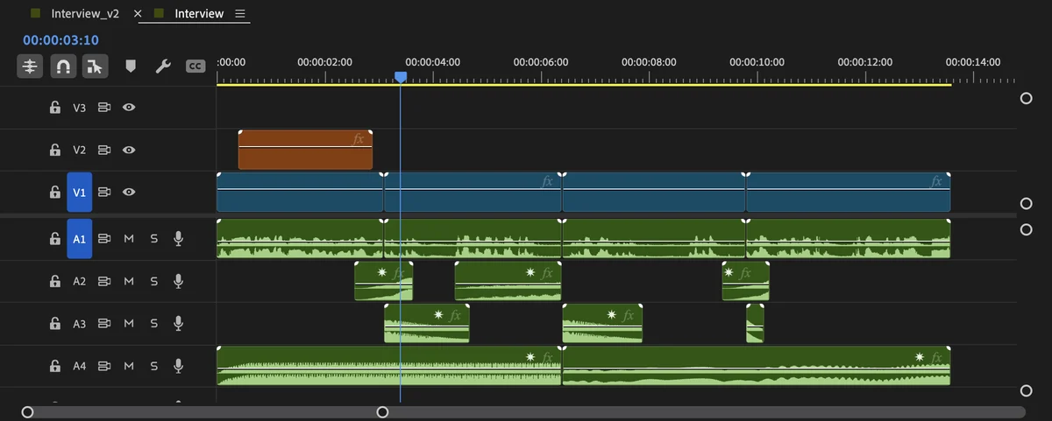Hide track V2 output eye

[x=129, y=150]
